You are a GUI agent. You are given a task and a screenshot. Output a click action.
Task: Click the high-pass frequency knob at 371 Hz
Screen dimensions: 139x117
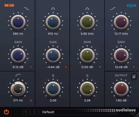point(18,89)
